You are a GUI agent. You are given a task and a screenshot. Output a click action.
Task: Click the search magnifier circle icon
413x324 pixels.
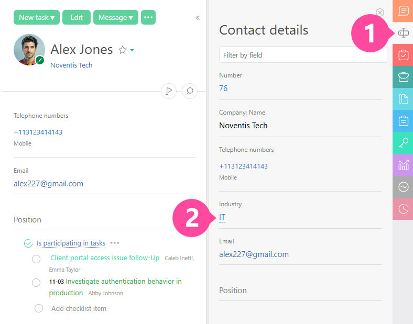coord(190,91)
